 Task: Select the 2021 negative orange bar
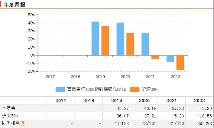[155, 57]
